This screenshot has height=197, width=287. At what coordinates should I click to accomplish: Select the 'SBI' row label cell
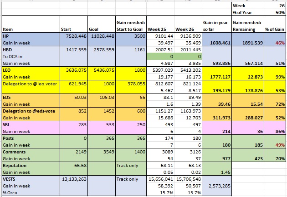click(31, 124)
